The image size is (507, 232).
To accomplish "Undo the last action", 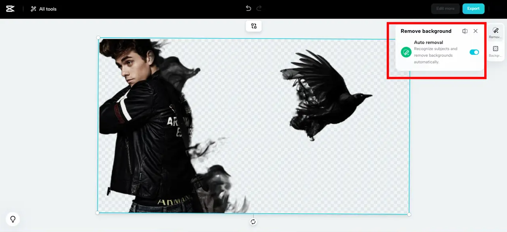I will tap(248, 8).
